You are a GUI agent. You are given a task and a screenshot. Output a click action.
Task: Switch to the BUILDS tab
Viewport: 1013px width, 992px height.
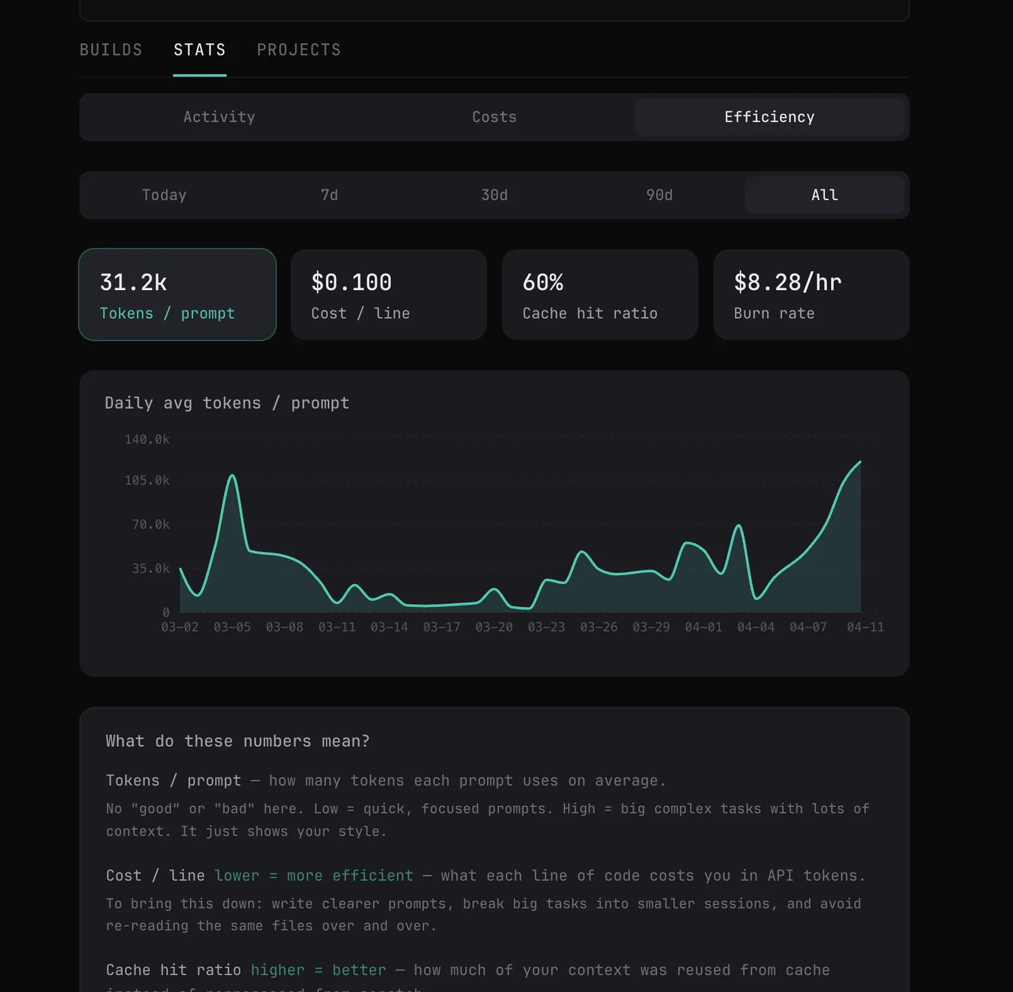click(x=111, y=50)
